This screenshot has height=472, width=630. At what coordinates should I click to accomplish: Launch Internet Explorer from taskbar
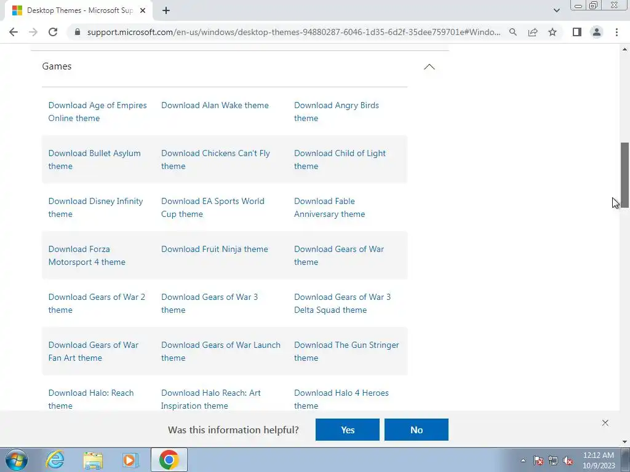click(55, 460)
